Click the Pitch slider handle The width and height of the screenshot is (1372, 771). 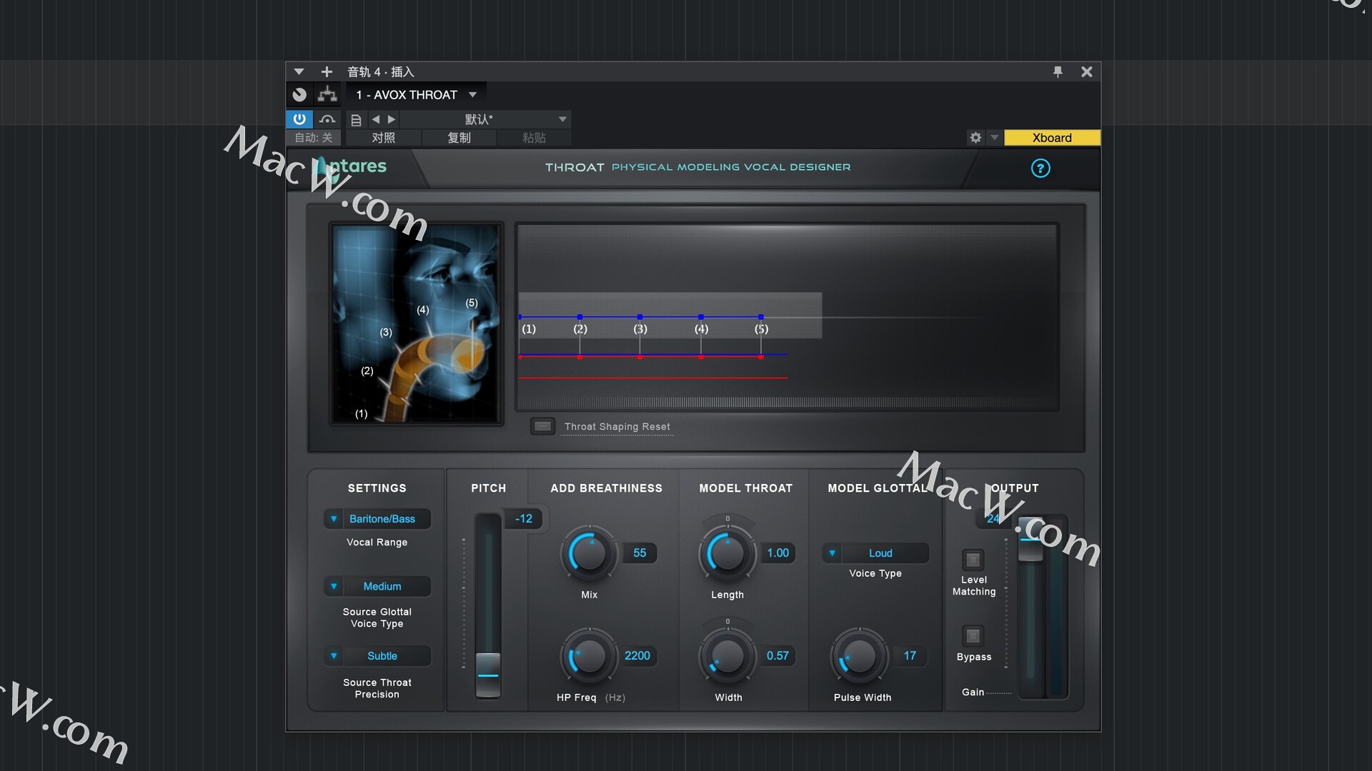488,675
